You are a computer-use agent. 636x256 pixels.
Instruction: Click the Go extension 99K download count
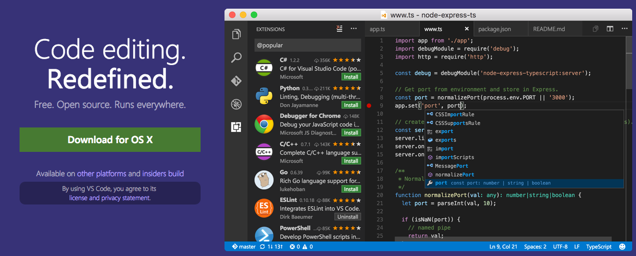pos(325,172)
